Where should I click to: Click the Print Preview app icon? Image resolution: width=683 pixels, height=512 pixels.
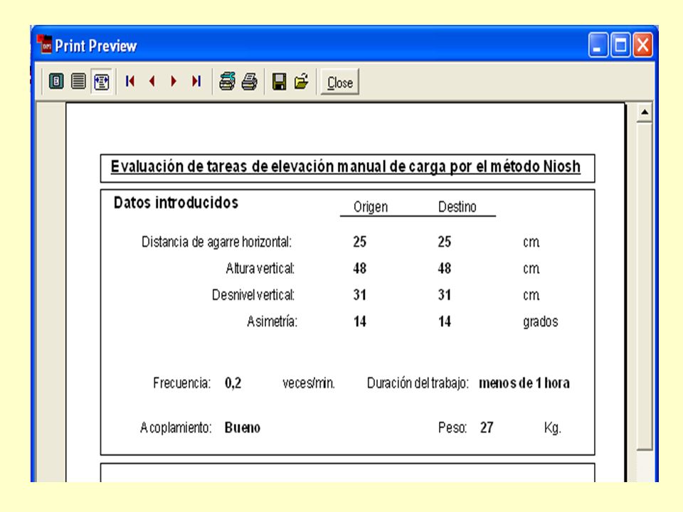click(44, 45)
